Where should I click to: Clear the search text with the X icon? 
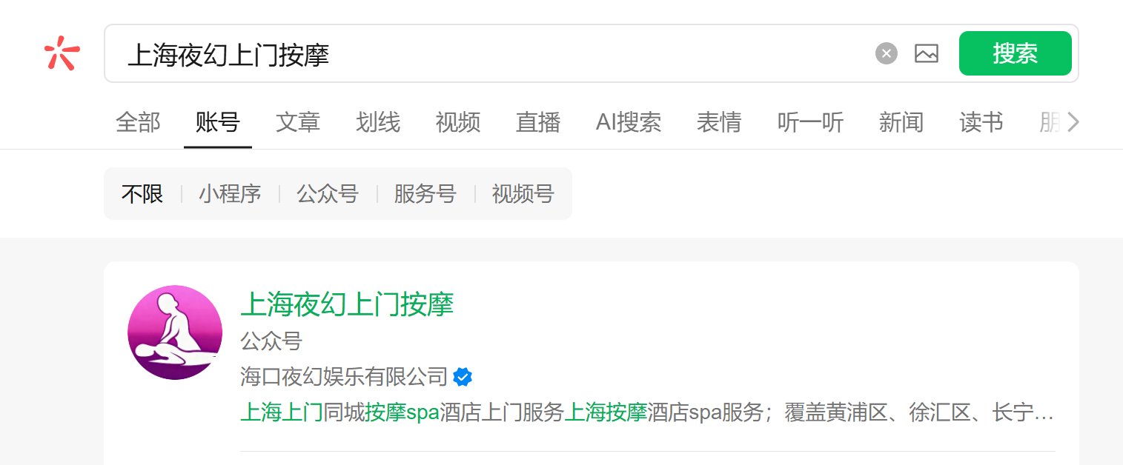point(887,53)
